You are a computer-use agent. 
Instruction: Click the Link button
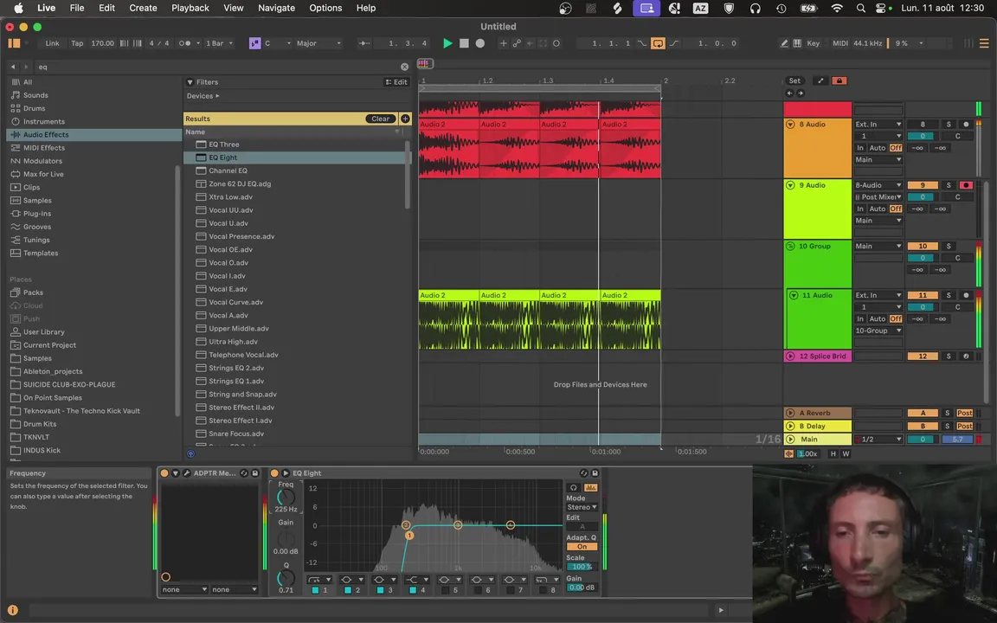(x=52, y=43)
